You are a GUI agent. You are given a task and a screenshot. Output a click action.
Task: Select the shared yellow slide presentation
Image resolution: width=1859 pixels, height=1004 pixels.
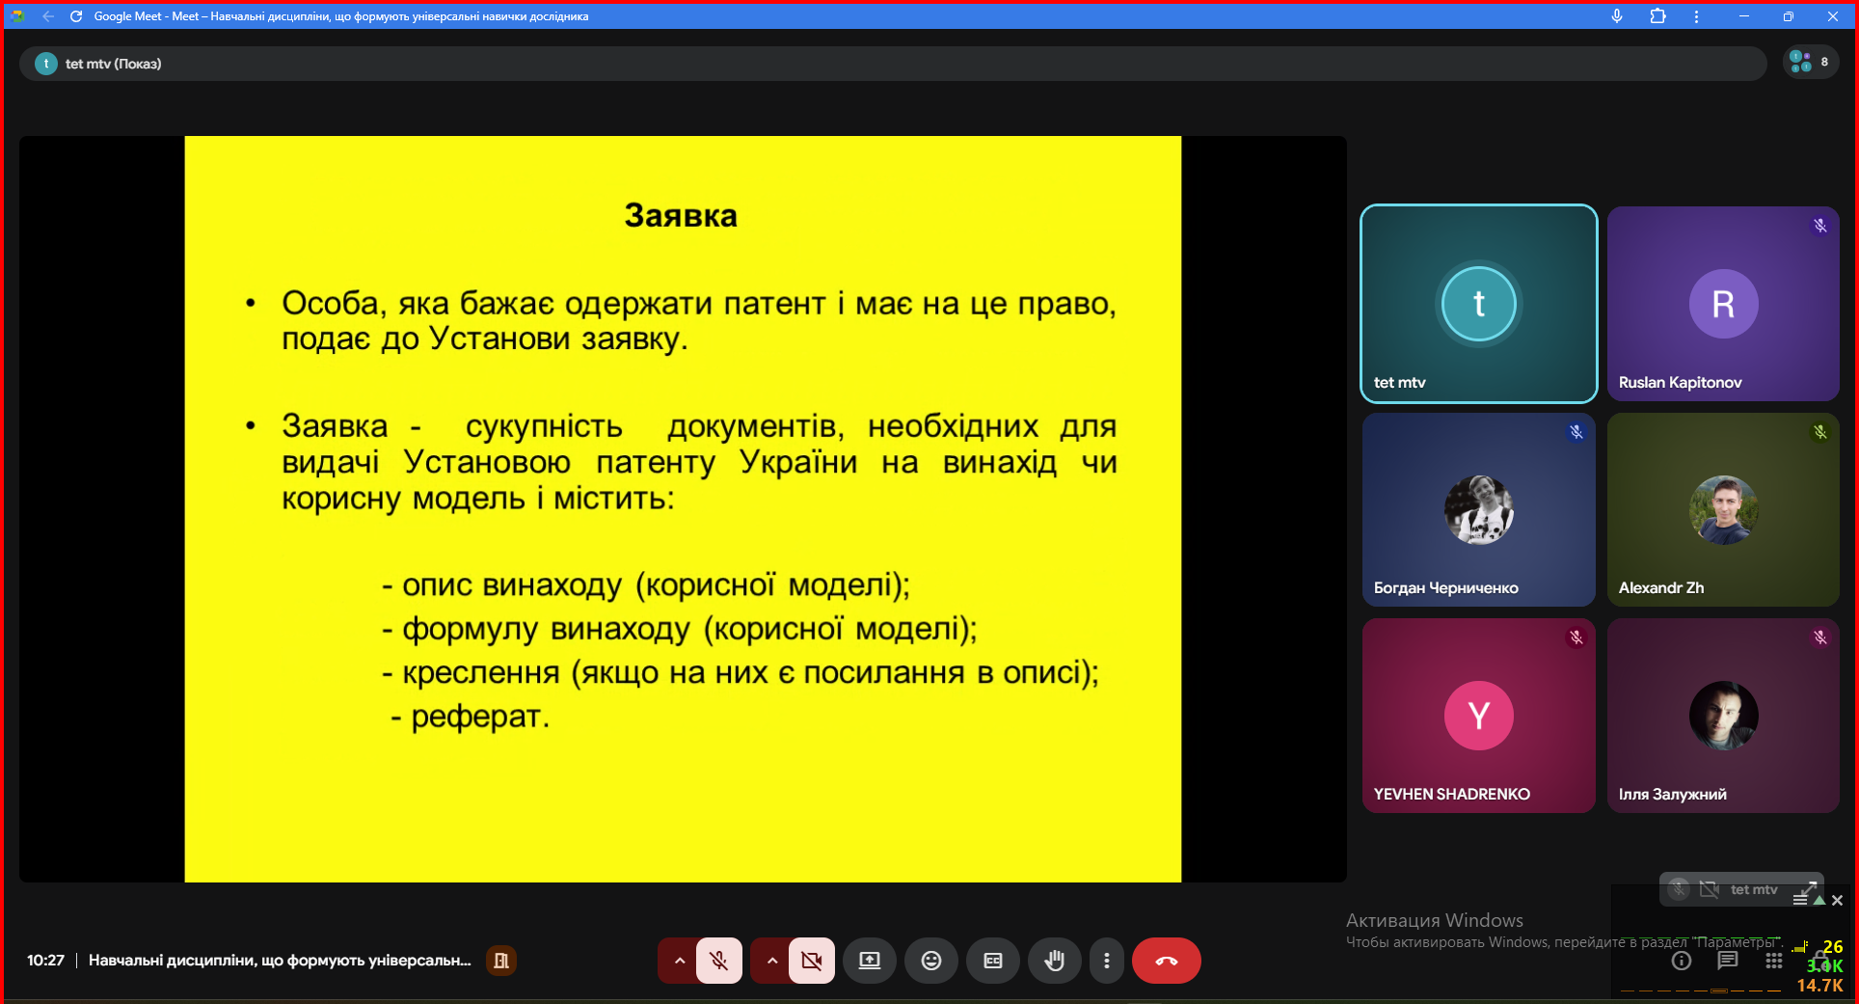point(683,508)
